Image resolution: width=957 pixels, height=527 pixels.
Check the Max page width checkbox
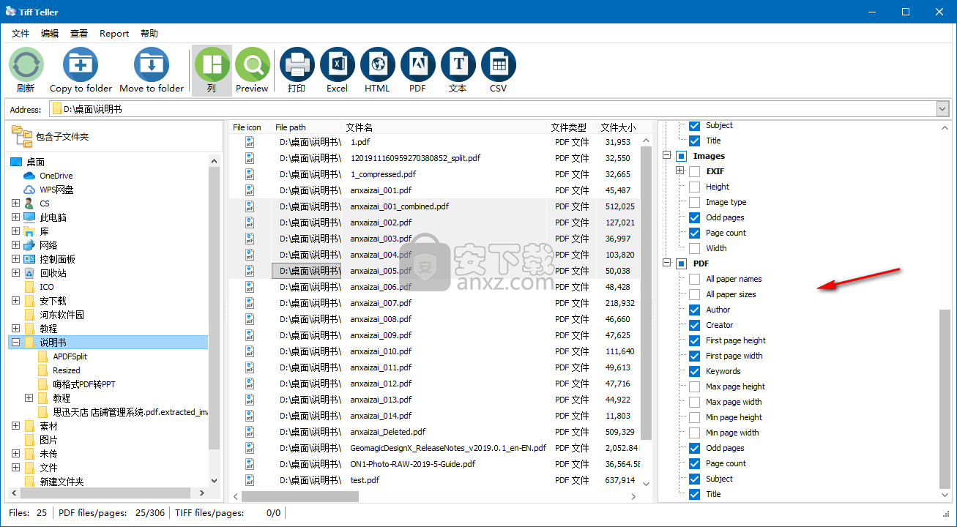click(x=694, y=402)
